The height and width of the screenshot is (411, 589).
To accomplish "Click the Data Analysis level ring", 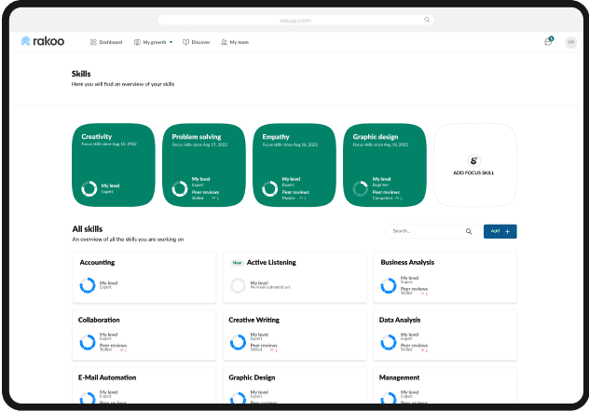I will (389, 342).
